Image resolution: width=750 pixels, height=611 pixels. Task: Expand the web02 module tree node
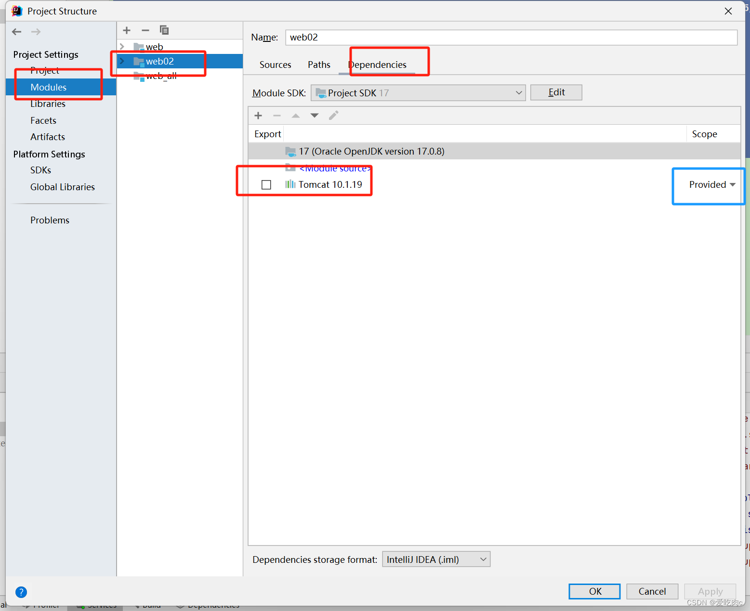point(122,61)
